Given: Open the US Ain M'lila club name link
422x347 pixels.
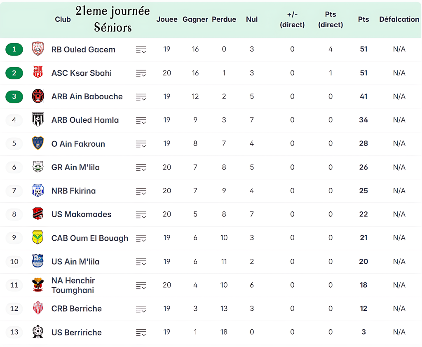Looking at the screenshot, I should (x=75, y=261).
